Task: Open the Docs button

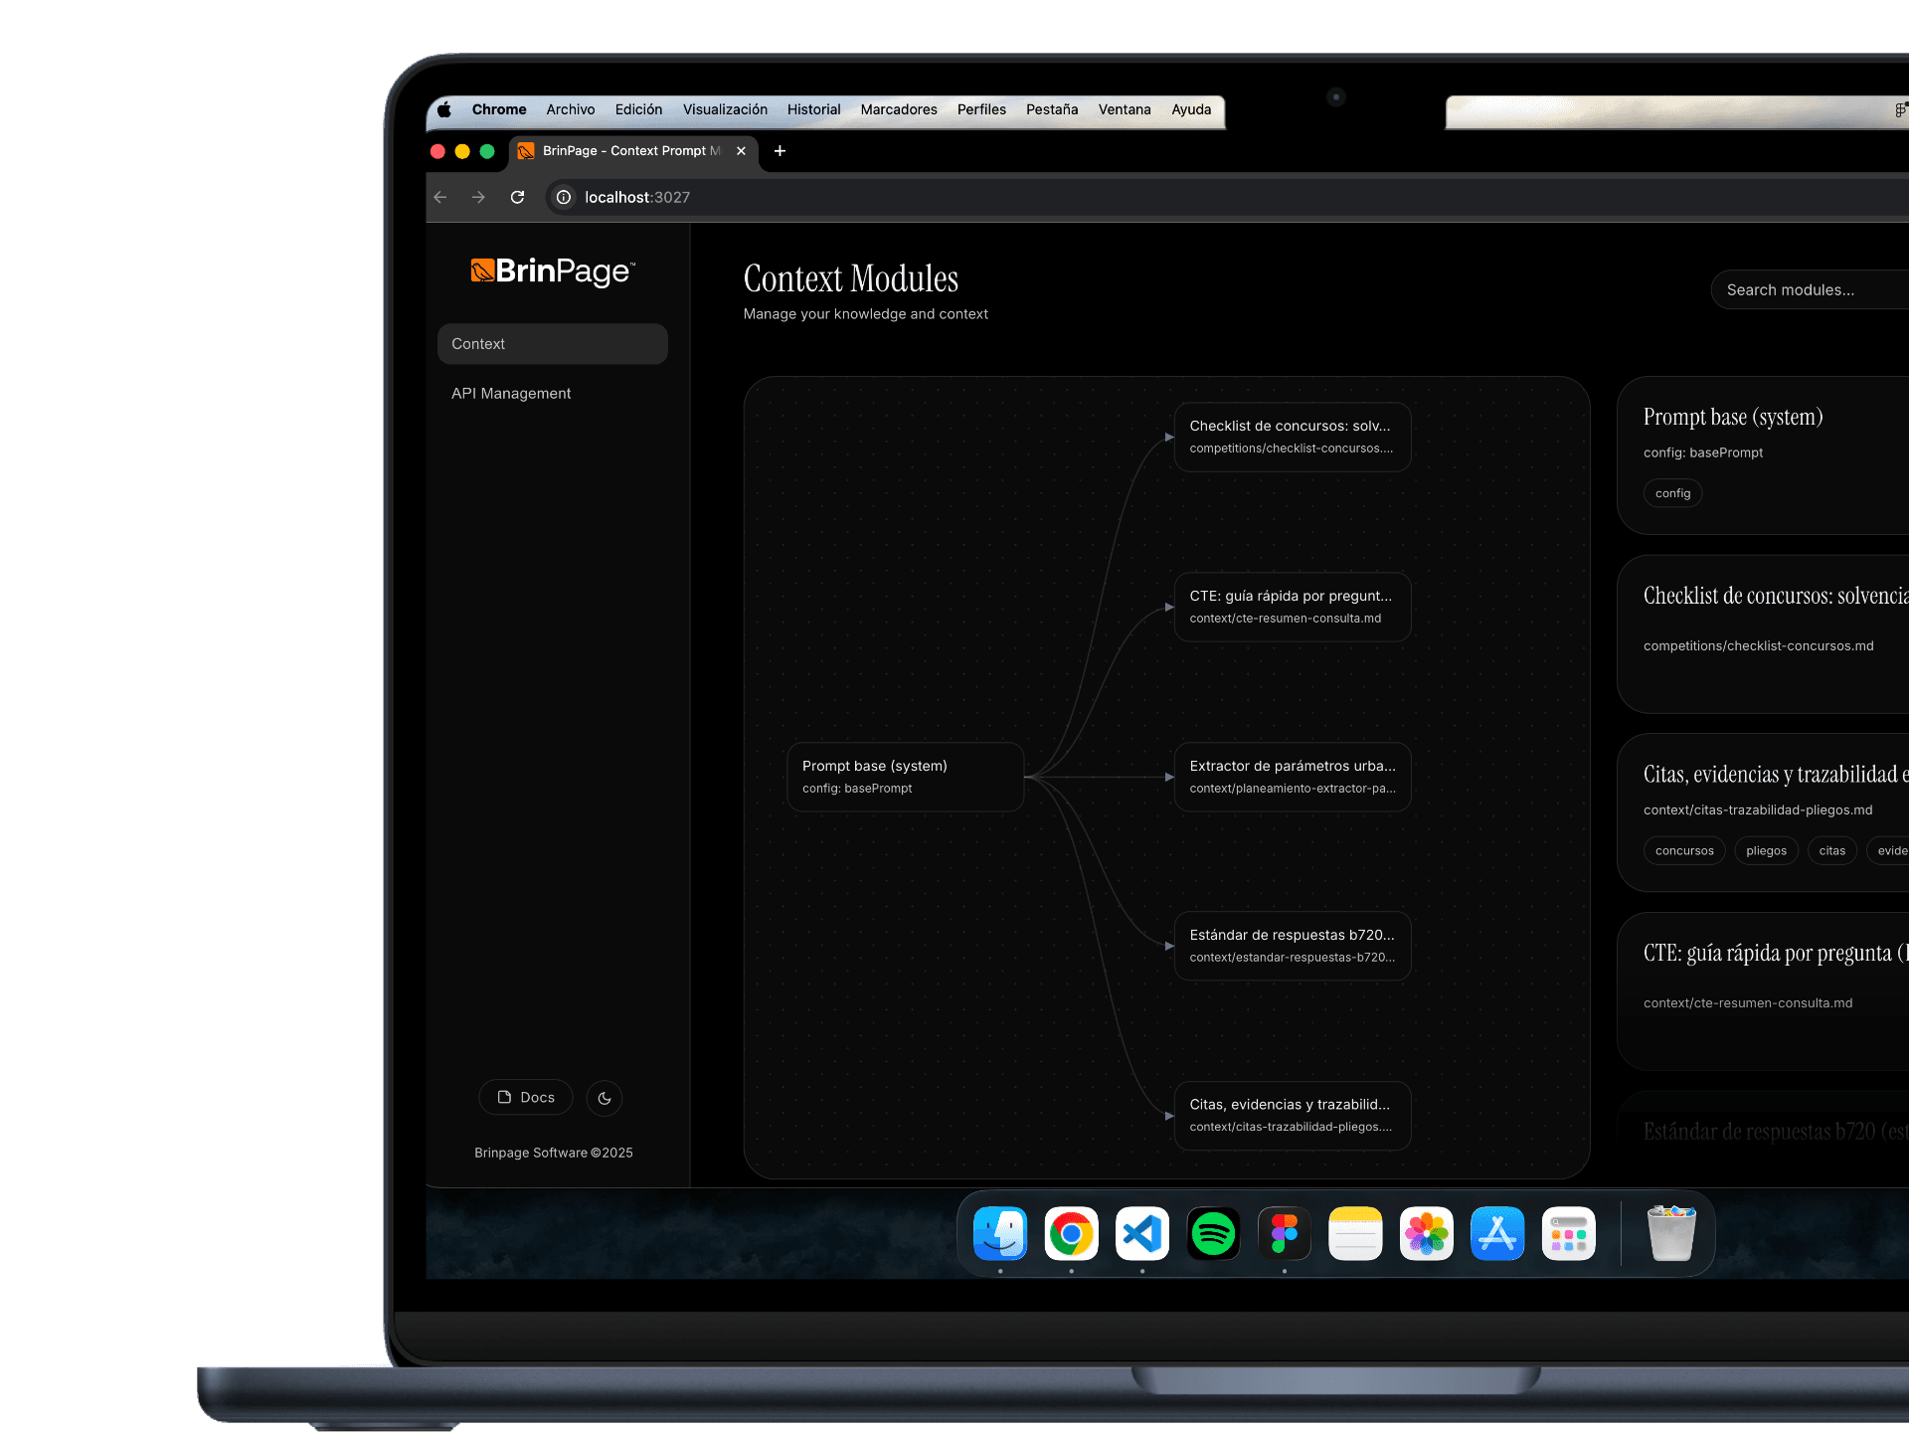Action: (526, 1097)
